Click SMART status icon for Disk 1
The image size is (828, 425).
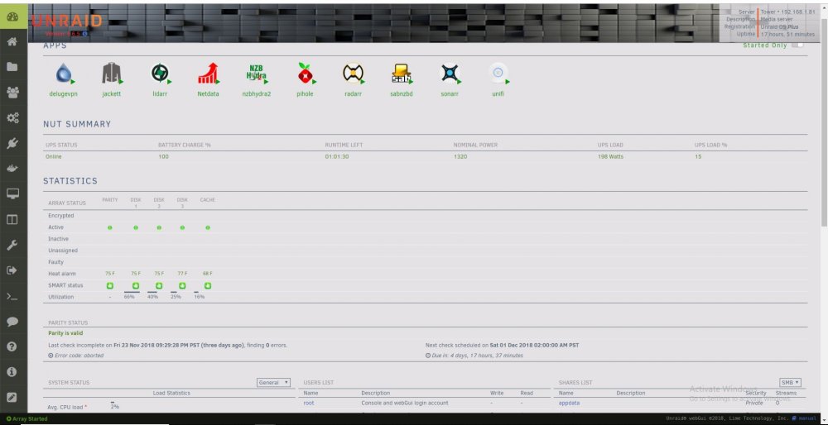point(136,286)
